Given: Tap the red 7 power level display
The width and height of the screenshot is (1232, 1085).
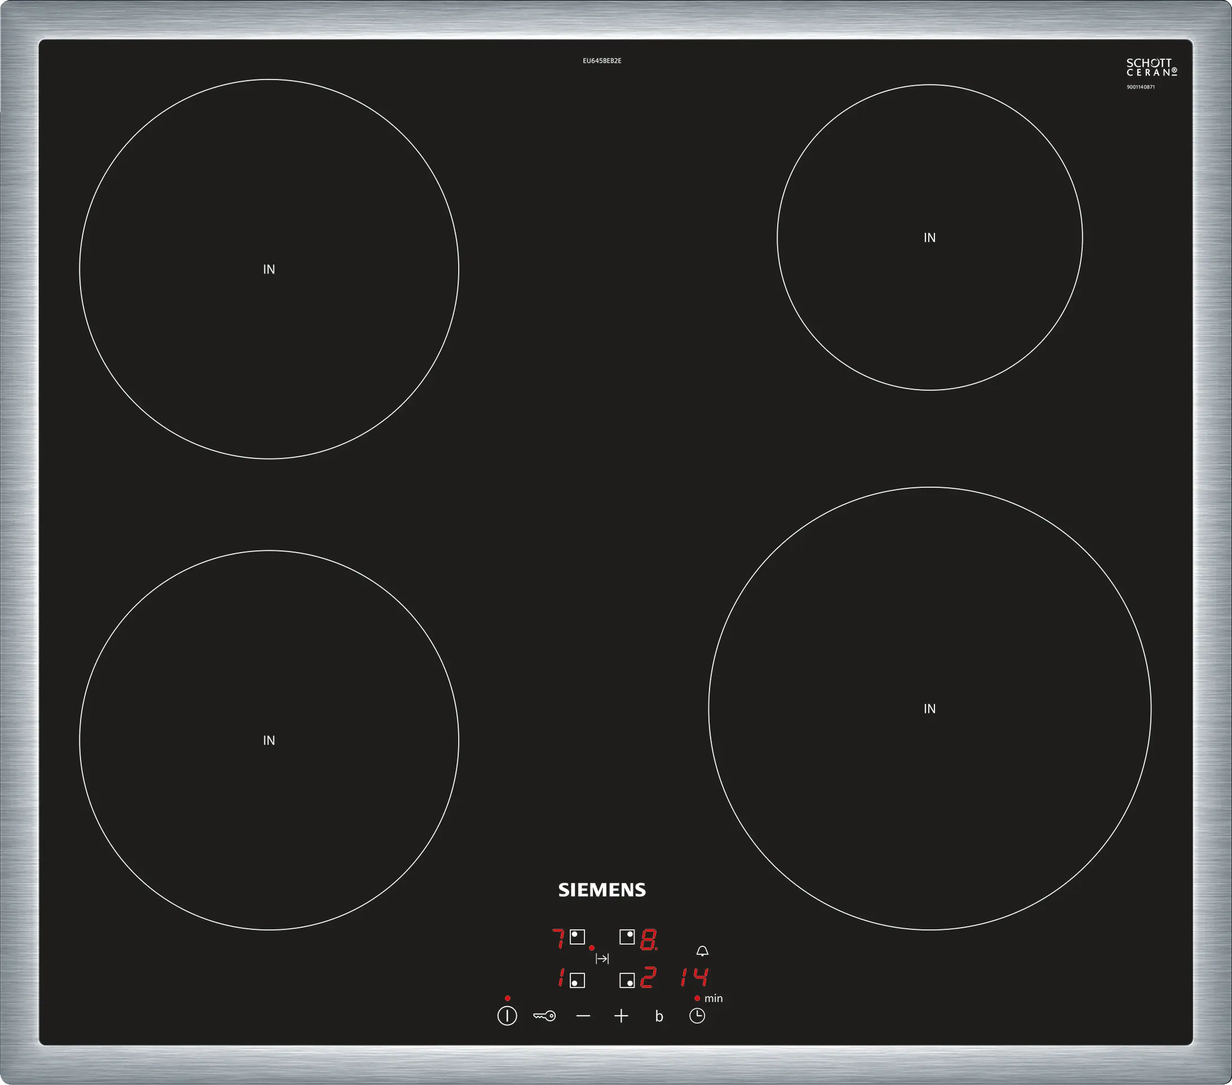Looking at the screenshot, I should click(559, 939).
